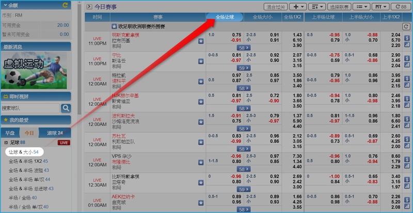
Task: Expand 59 more markets for 比斯特戴拿模 match
Action: pyautogui.click(x=244, y=189)
